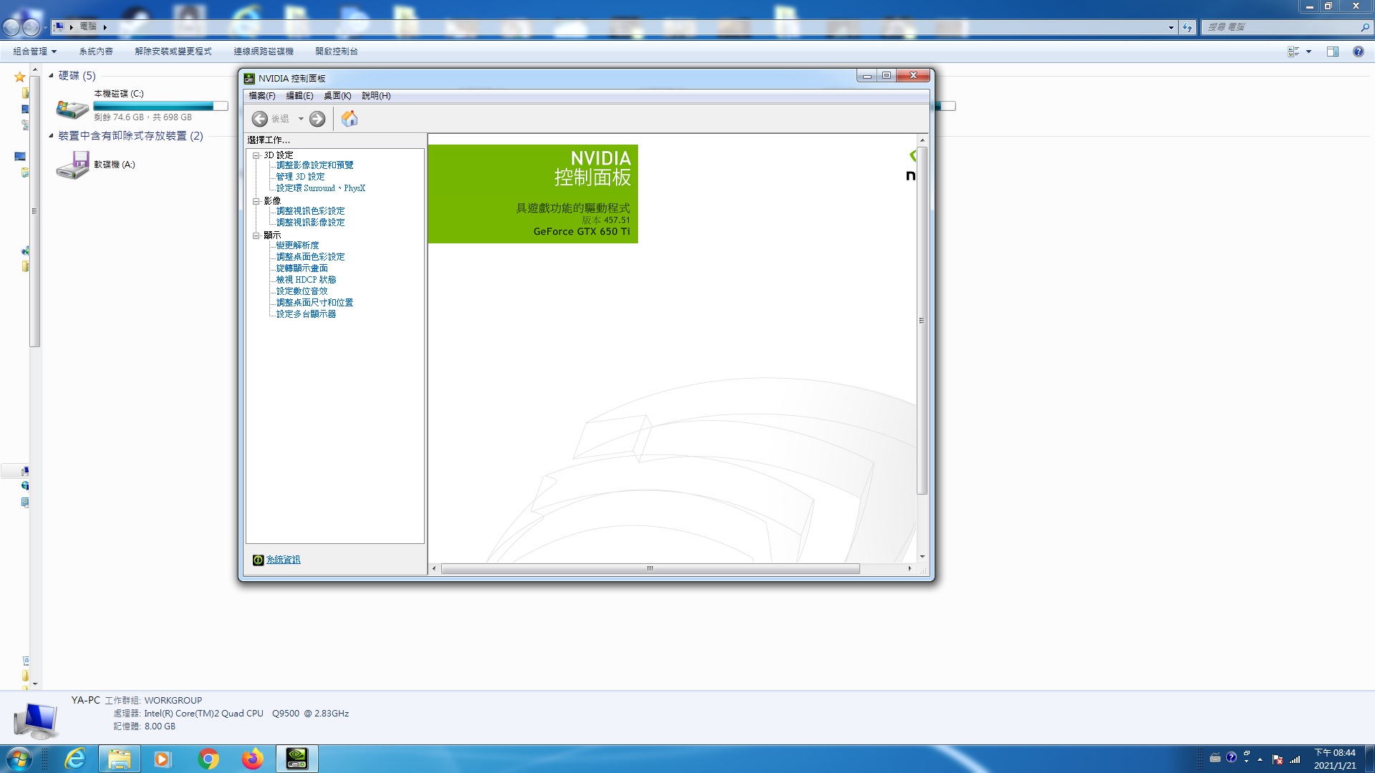
Task: Click the Favorites star in navigation pane
Action: coord(20,77)
